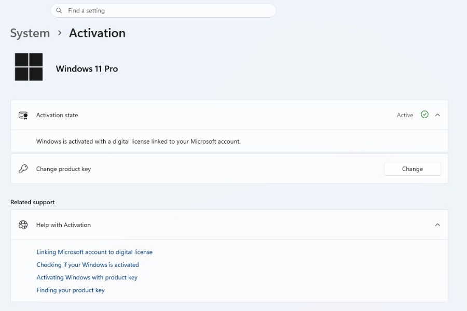Open Finding your product key link
This screenshot has width=467, height=311.
click(x=71, y=290)
